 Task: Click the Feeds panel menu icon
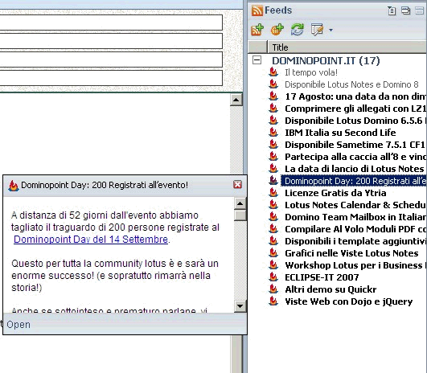point(392,10)
